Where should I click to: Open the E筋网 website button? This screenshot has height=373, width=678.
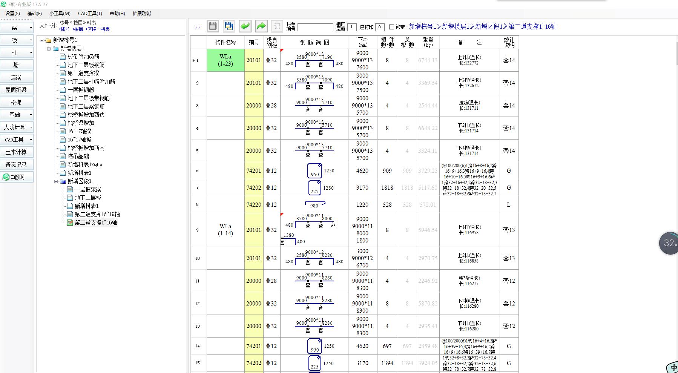(17, 177)
